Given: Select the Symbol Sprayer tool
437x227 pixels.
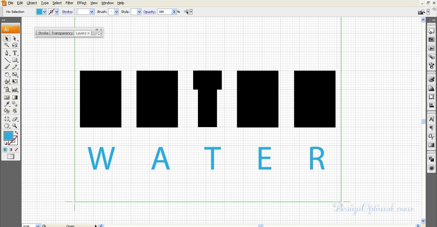Looking at the screenshot, I should [7, 90].
